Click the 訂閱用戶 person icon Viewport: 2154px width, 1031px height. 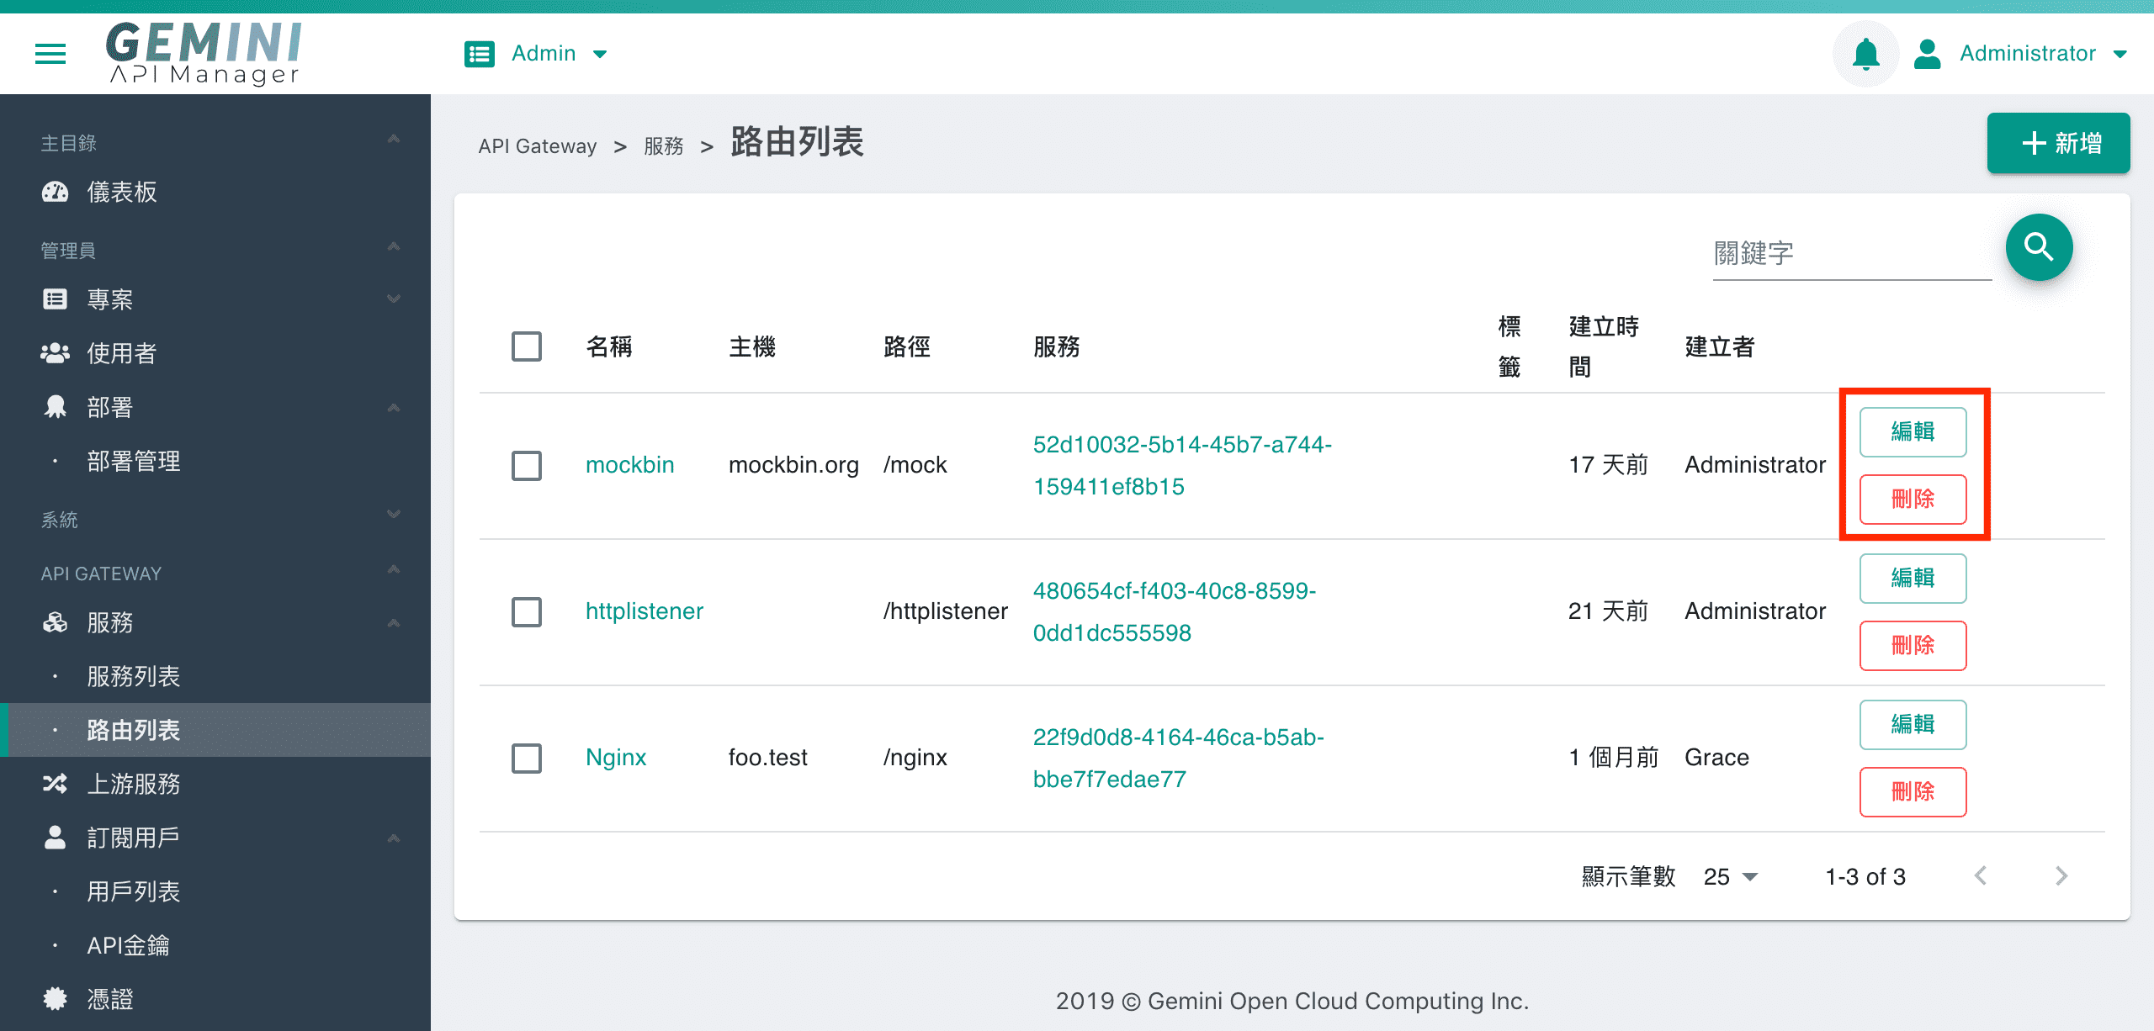tap(56, 838)
